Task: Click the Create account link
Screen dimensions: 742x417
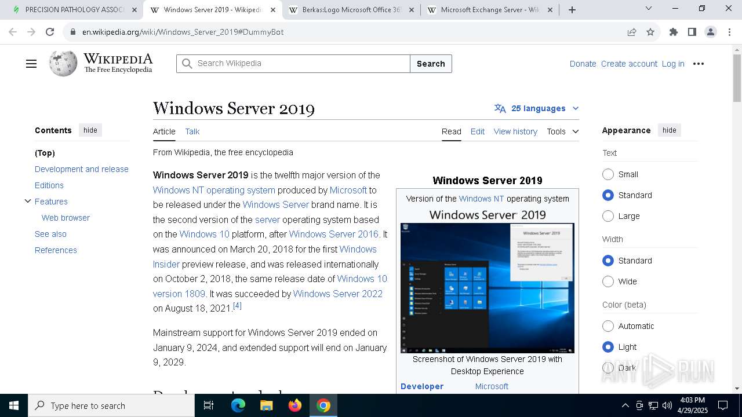Action: pyautogui.click(x=629, y=64)
